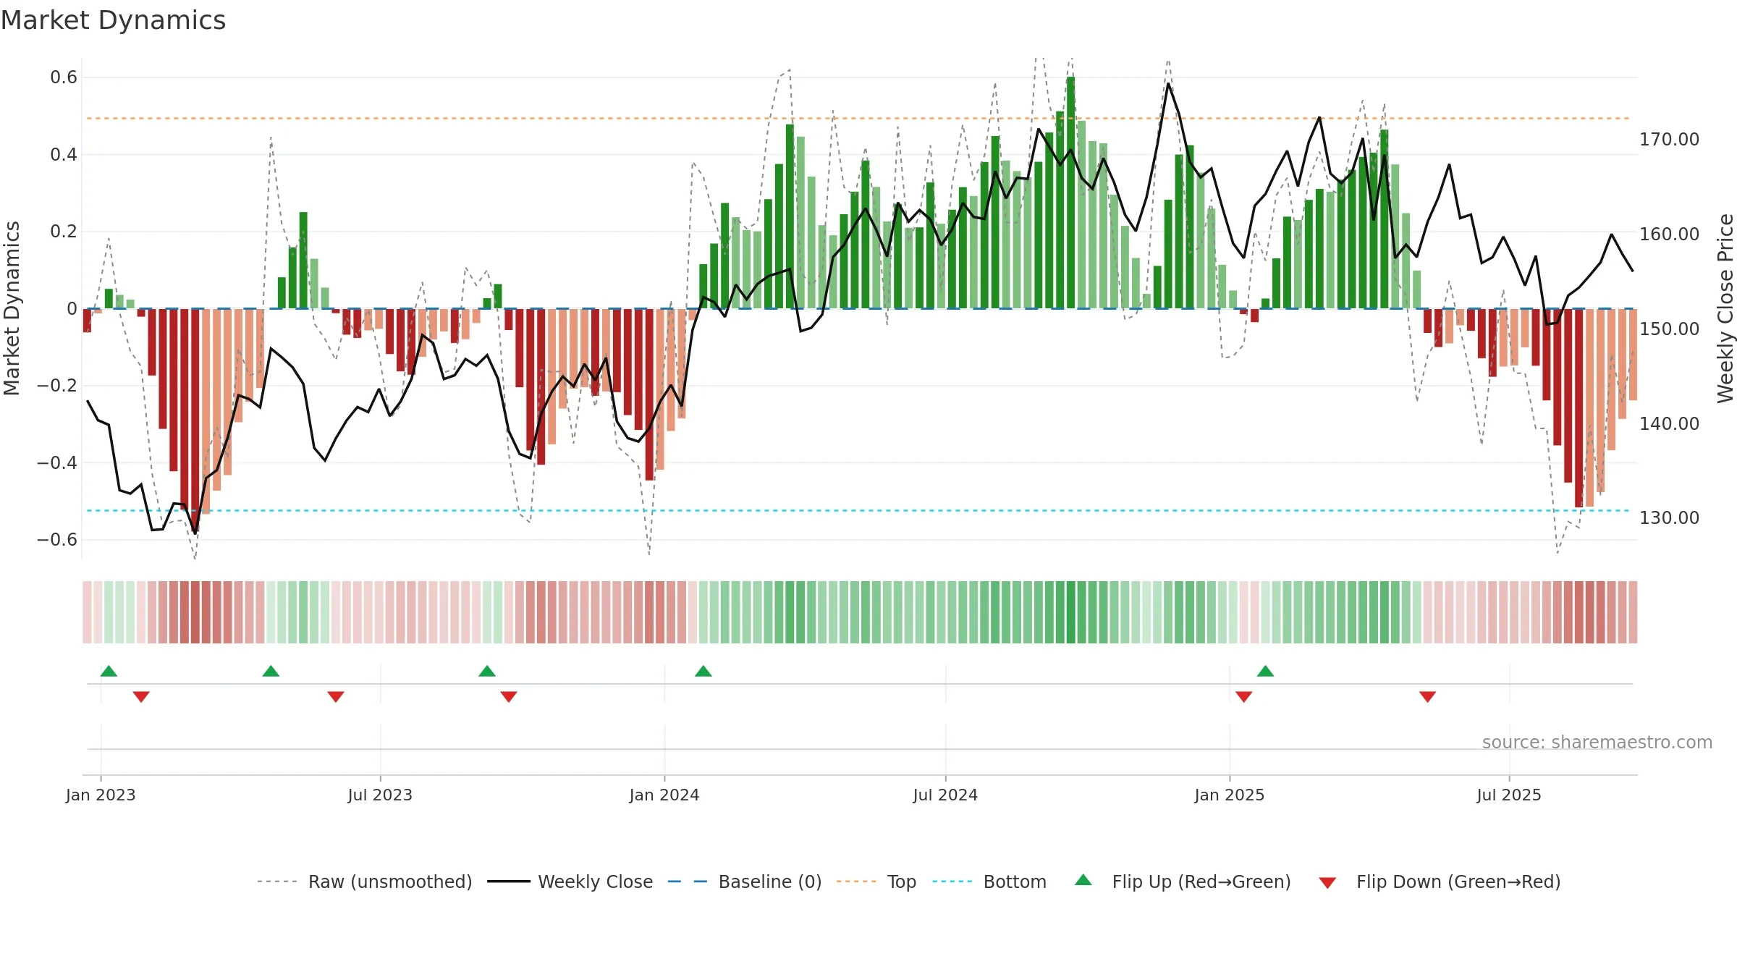Click the Jan 2025 x-axis label
This screenshot has width=1737, height=977.
pos(1230,795)
